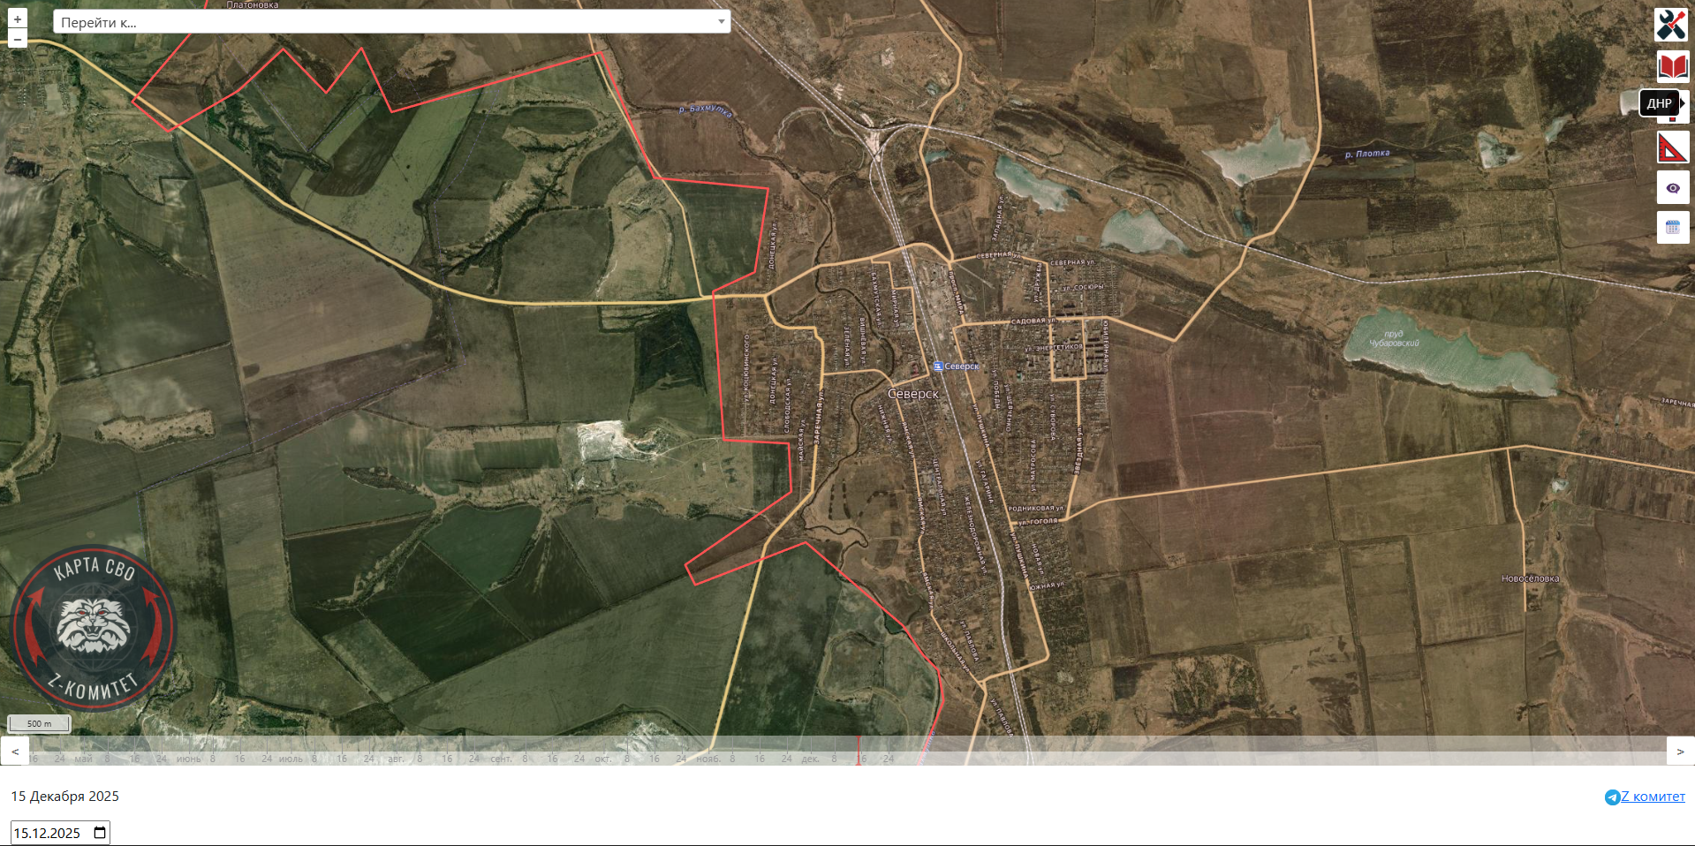This screenshot has height=846, width=1695.
Task: Click the пруд Чубаровский pond label
Action: [x=1394, y=338]
